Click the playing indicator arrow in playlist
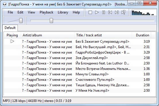This screenshot has width=159, height=106. click(x=12, y=41)
